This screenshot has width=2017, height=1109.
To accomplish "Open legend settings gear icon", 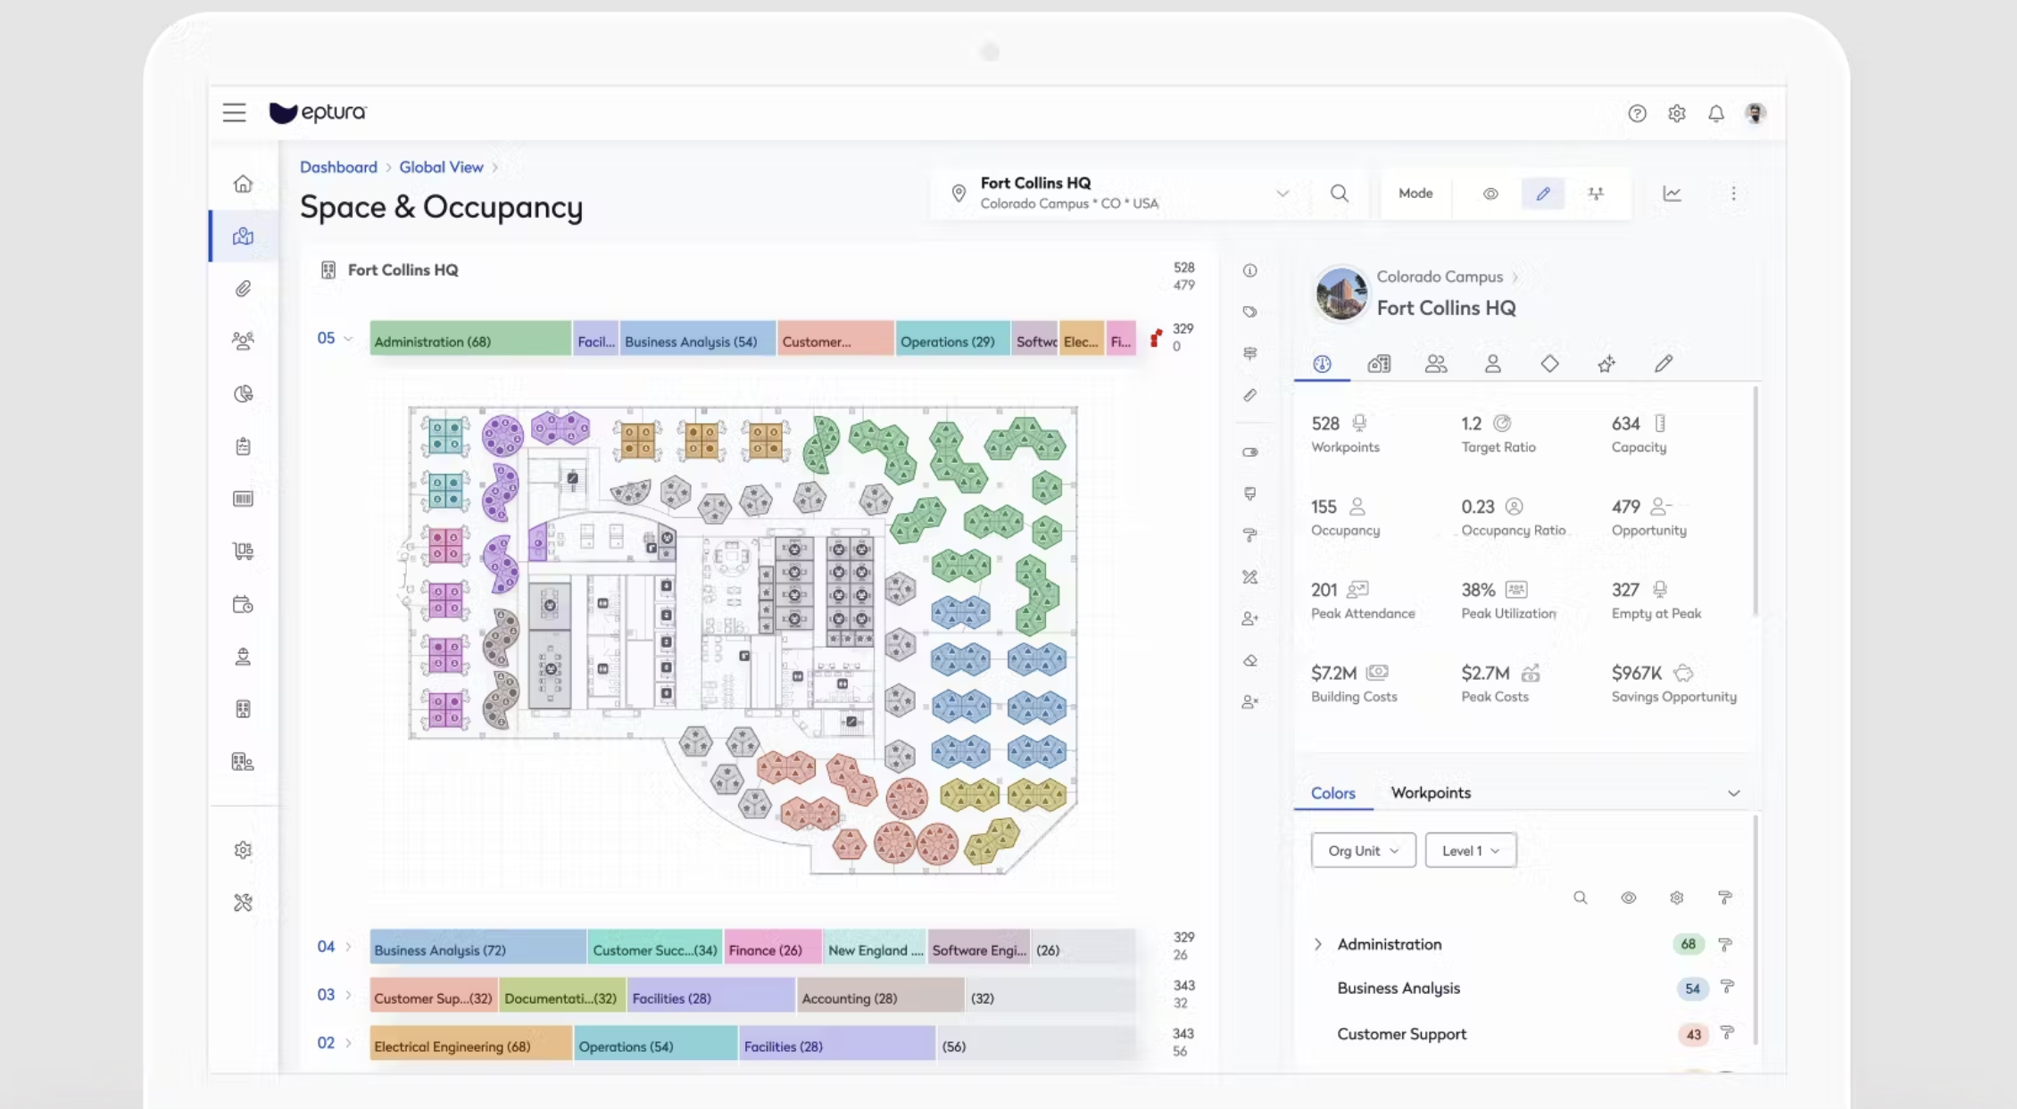I will pyautogui.click(x=1676, y=898).
